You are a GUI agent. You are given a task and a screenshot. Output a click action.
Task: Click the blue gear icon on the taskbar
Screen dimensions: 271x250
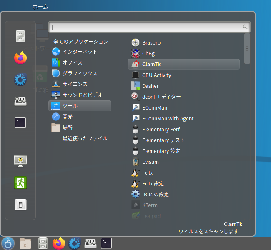coord(75,243)
